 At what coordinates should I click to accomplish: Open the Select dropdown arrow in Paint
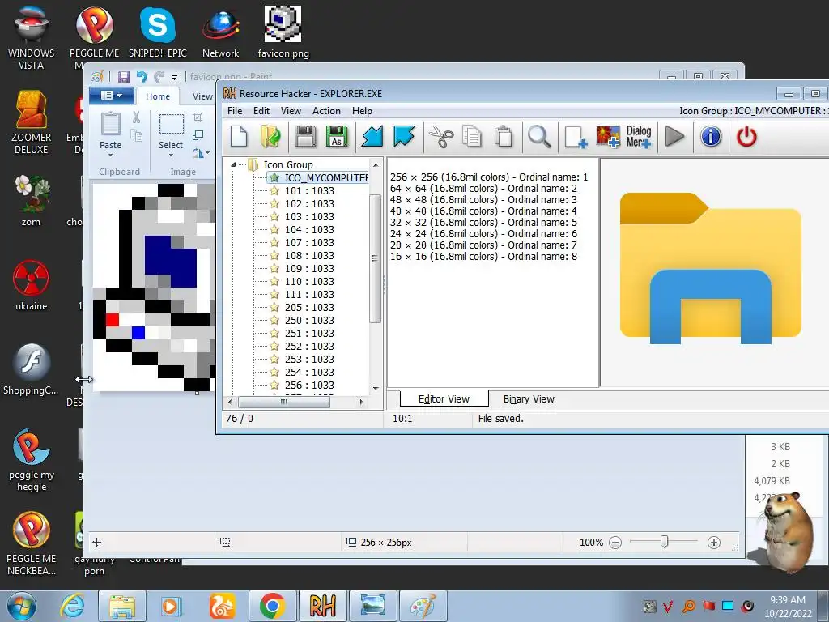(x=171, y=155)
